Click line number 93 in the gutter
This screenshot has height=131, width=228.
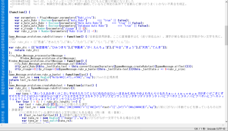(3, 121)
